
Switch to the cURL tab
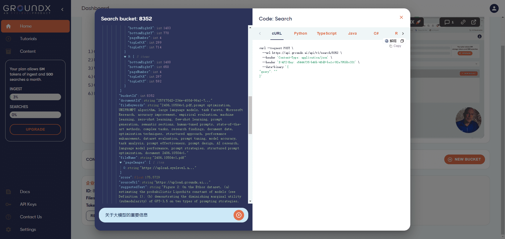tap(277, 34)
